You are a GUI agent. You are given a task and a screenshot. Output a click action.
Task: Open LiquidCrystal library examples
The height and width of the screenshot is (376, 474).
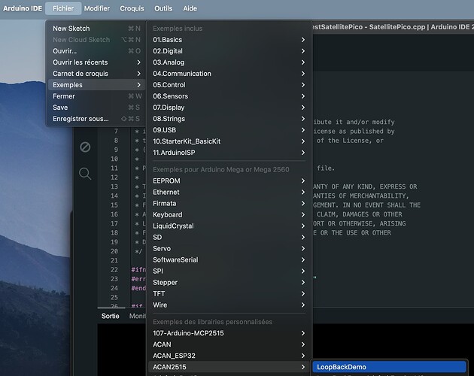tap(229, 226)
